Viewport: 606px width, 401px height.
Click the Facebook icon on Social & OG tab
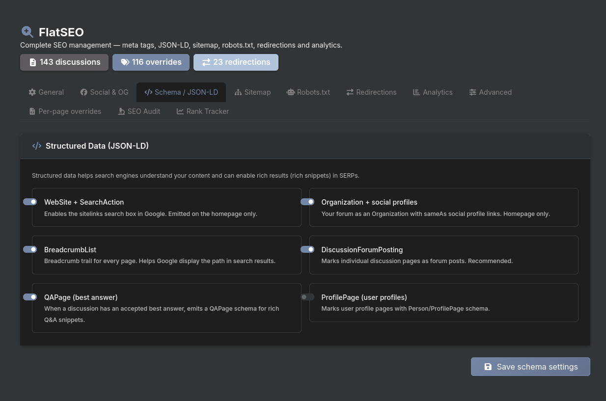tap(84, 92)
